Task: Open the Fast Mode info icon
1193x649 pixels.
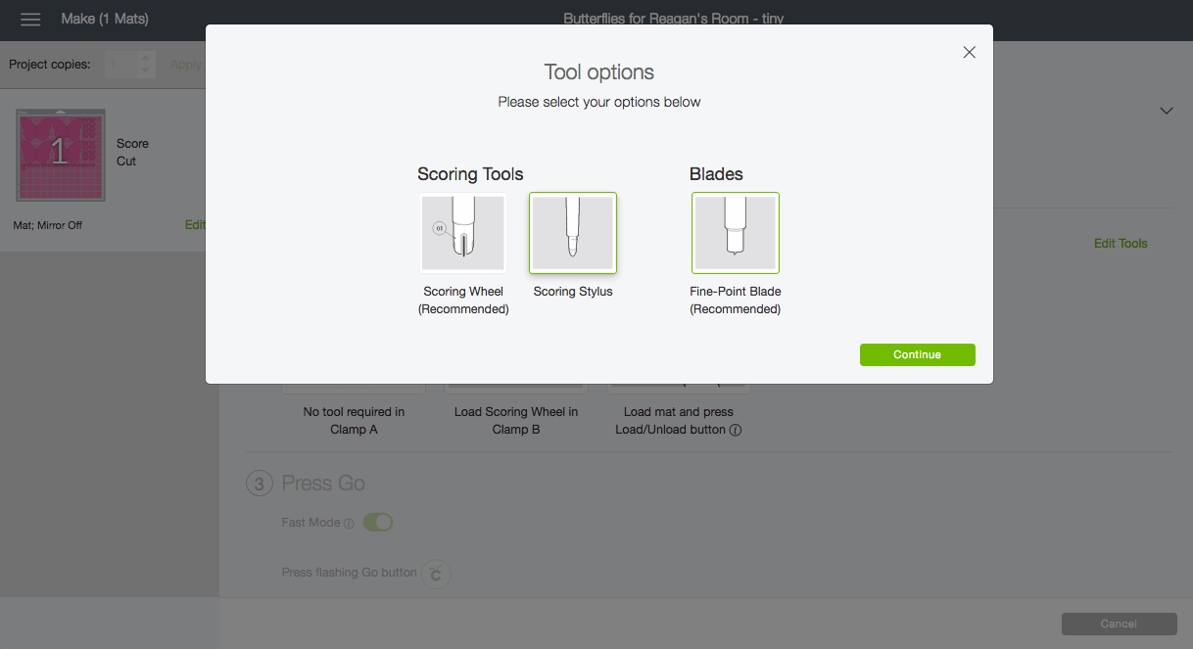Action: click(349, 524)
